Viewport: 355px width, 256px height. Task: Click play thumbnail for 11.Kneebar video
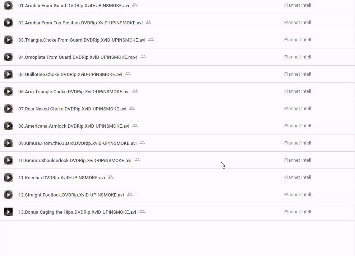click(x=8, y=177)
